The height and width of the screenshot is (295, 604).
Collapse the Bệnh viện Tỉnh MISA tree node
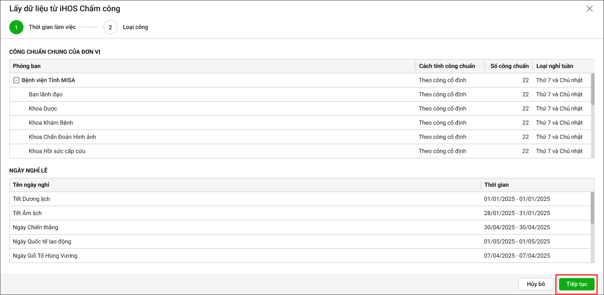[x=16, y=80]
